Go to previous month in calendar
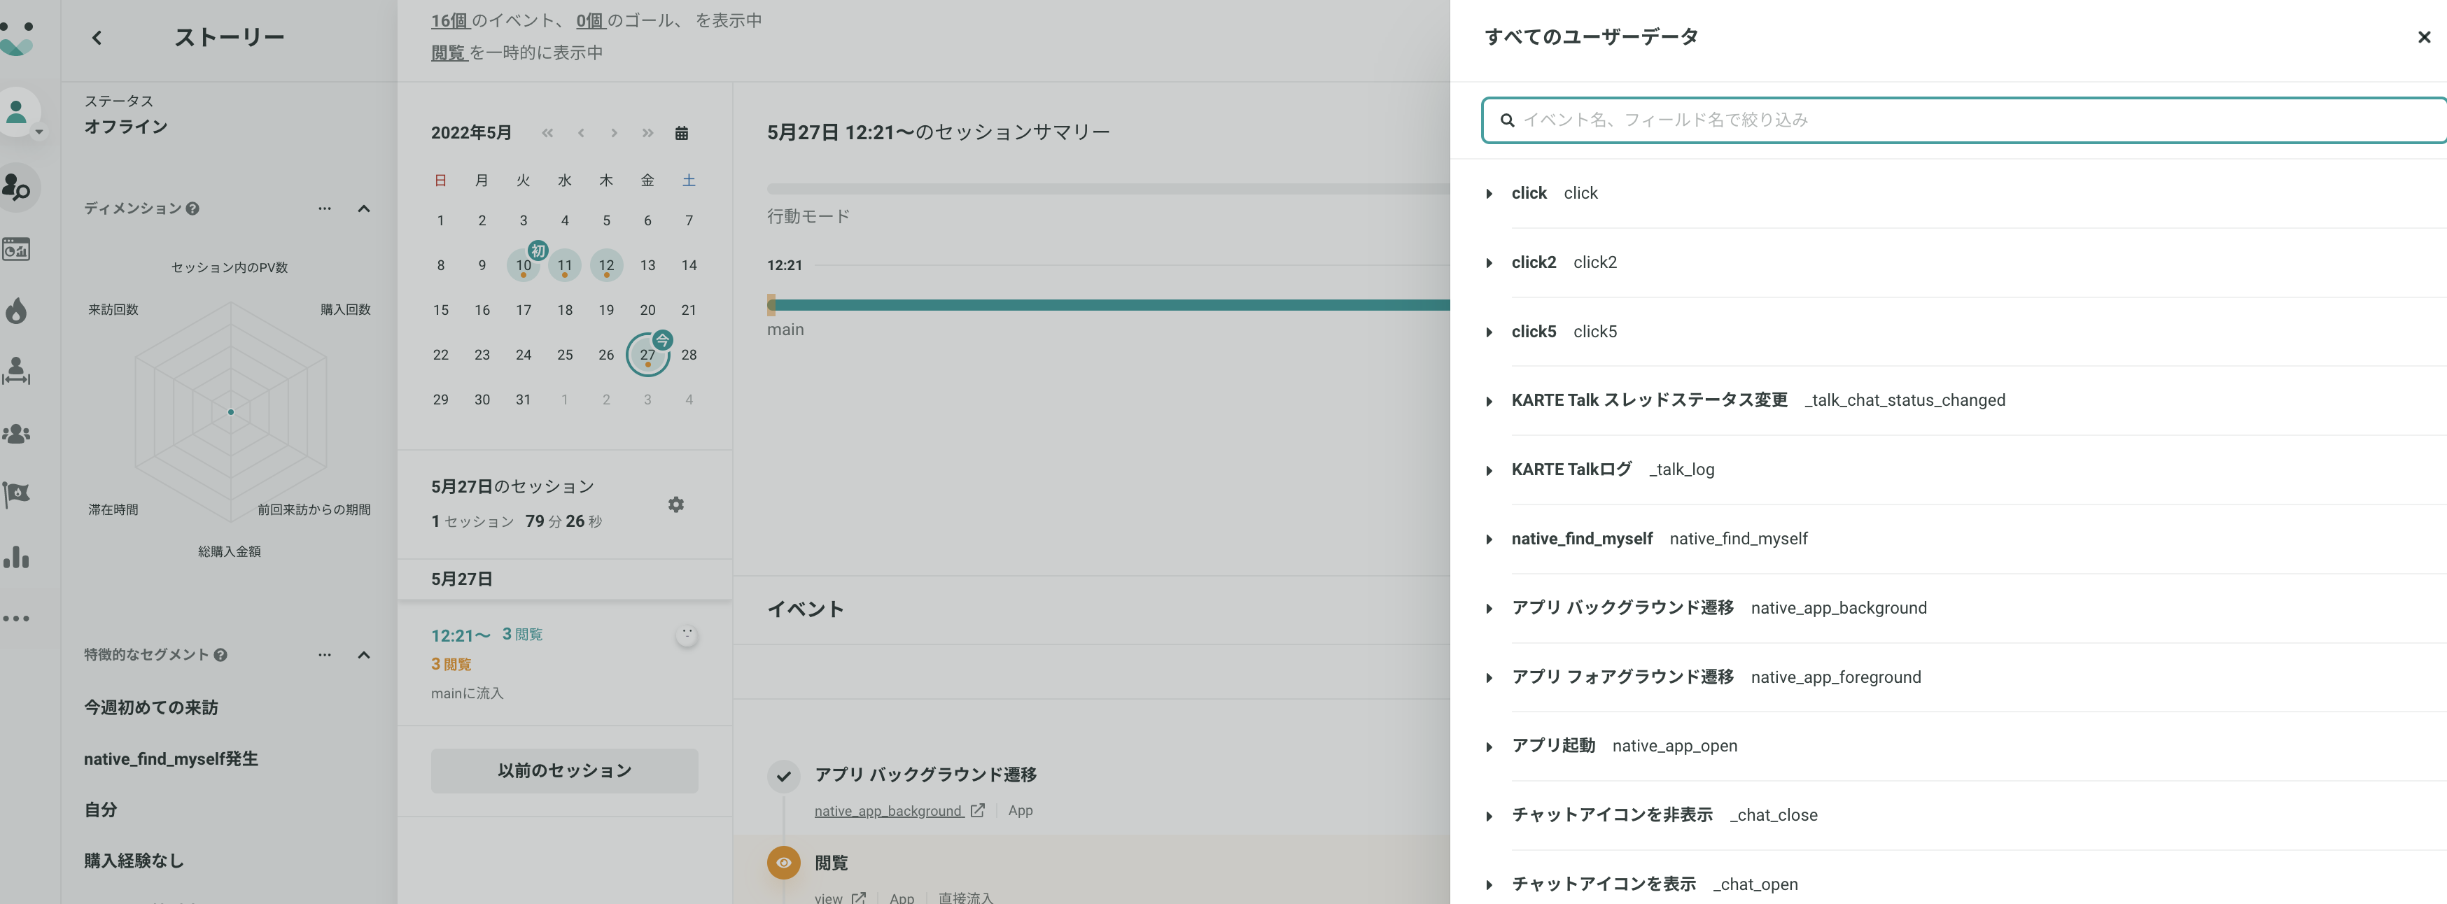 pyautogui.click(x=580, y=133)
